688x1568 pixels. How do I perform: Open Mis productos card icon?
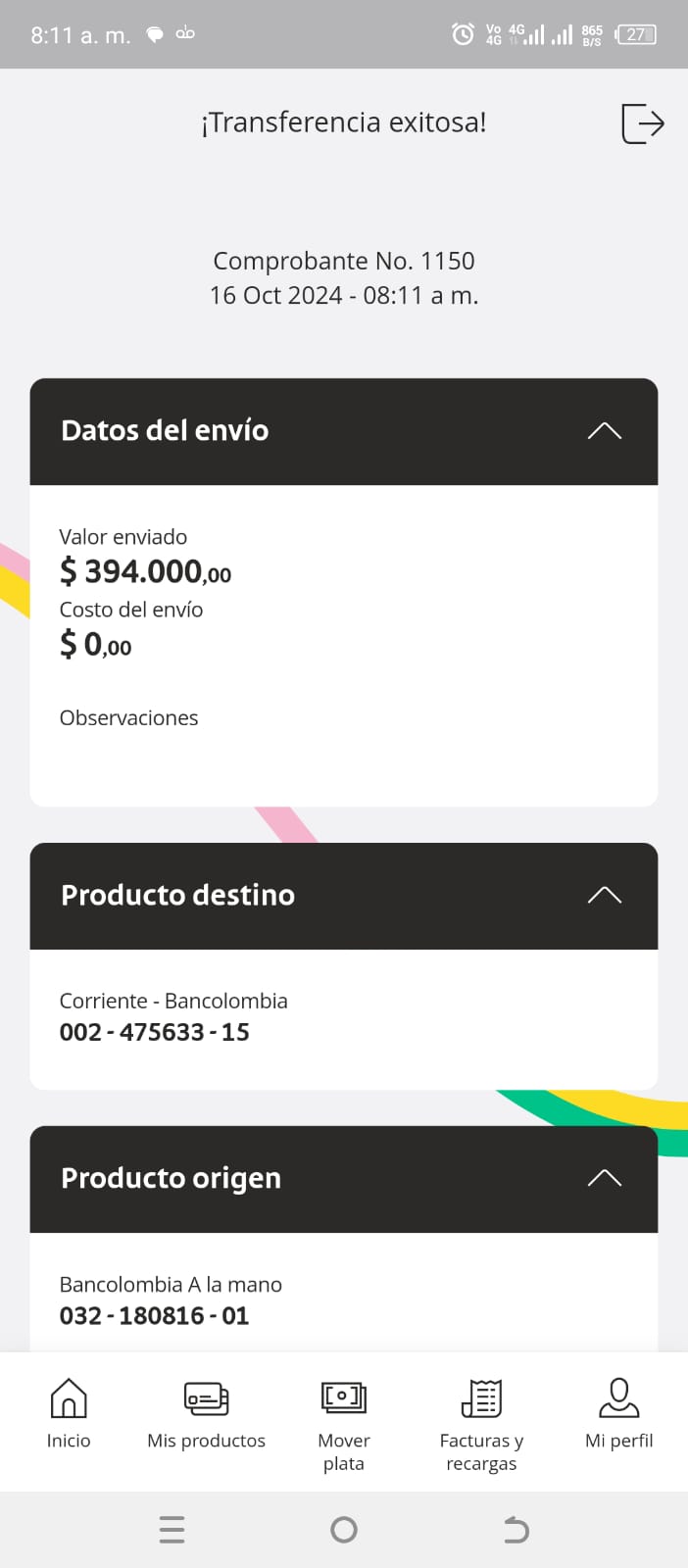[206, 1398]
